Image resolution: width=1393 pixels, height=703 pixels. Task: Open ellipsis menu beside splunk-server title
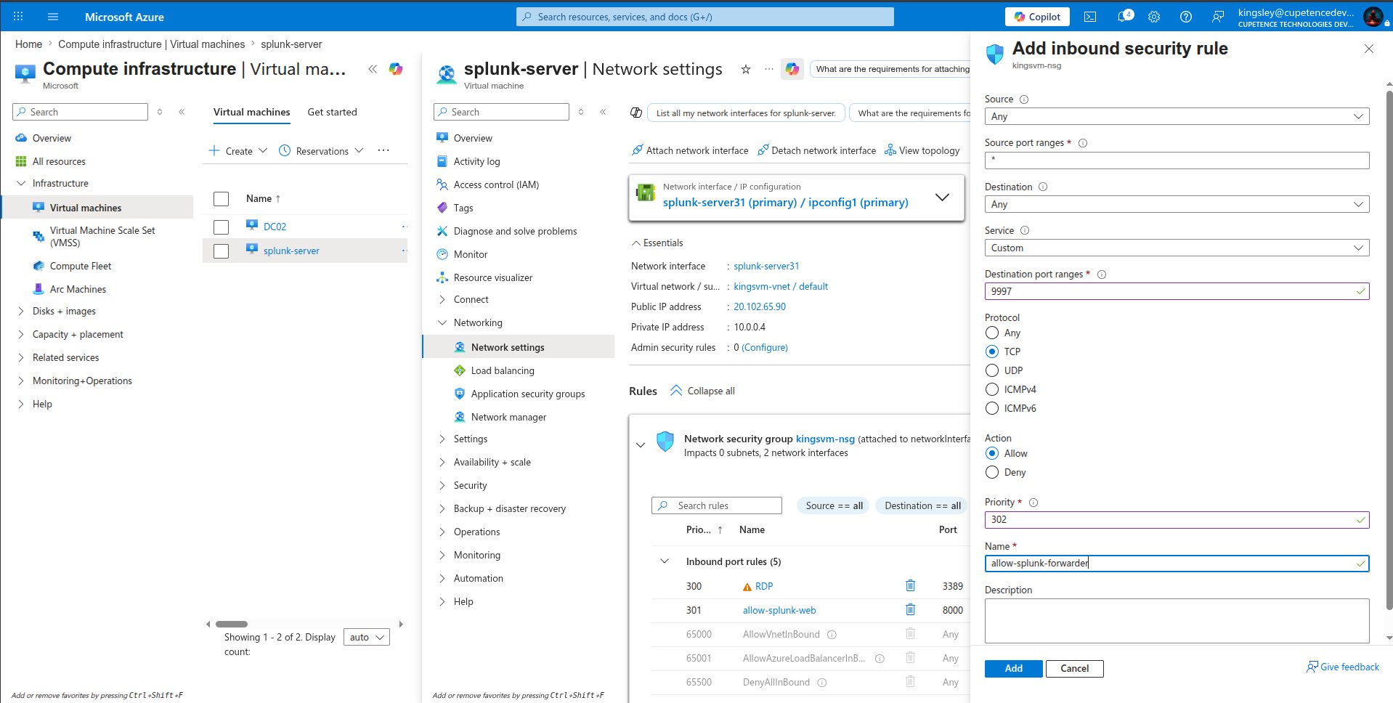coord(769,69)
